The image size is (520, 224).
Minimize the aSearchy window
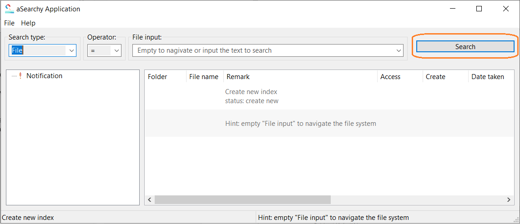[452, 9]
